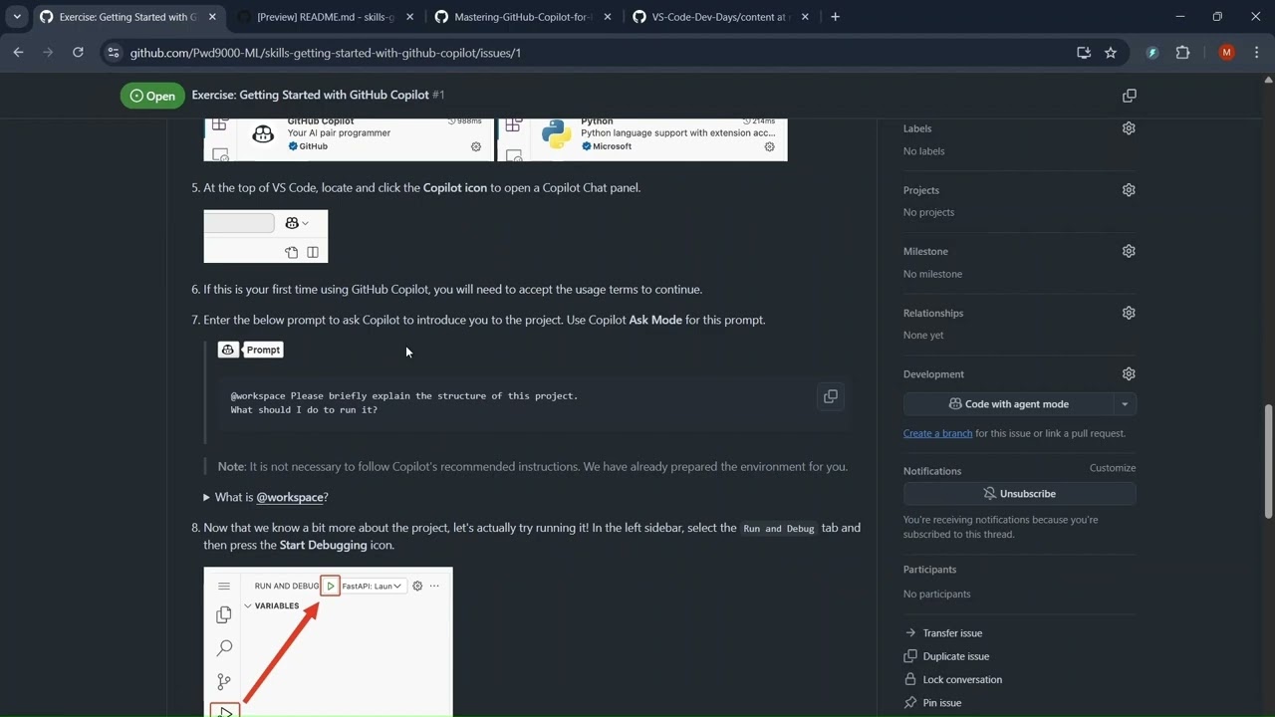Click the Unsubscribe button

1019,494
